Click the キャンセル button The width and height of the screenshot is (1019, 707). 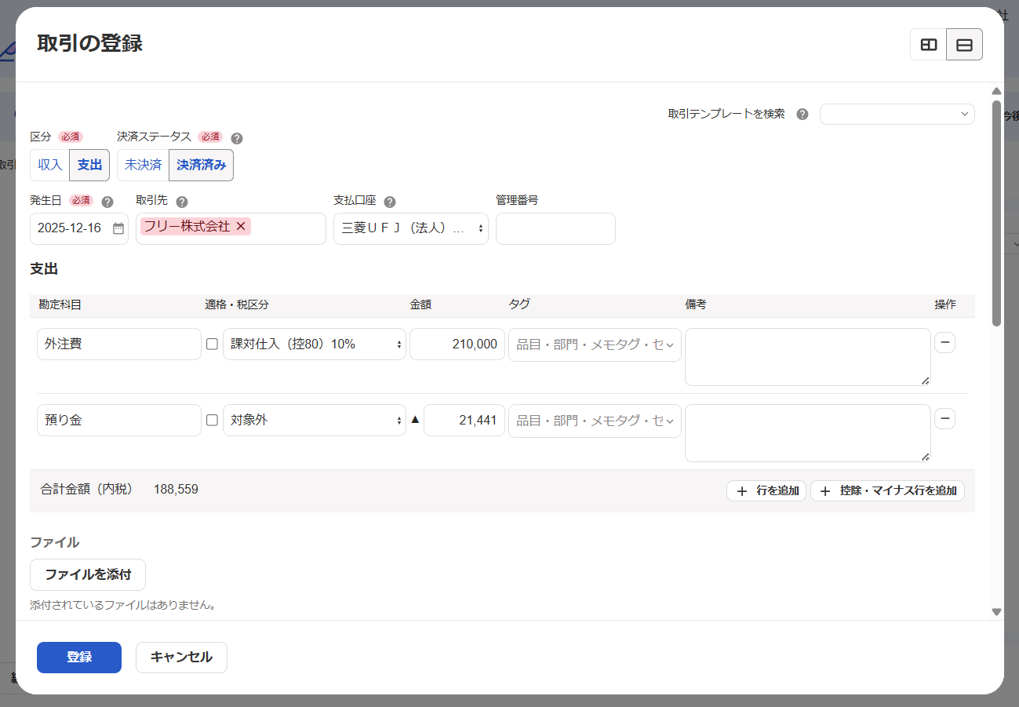(181, 658)
